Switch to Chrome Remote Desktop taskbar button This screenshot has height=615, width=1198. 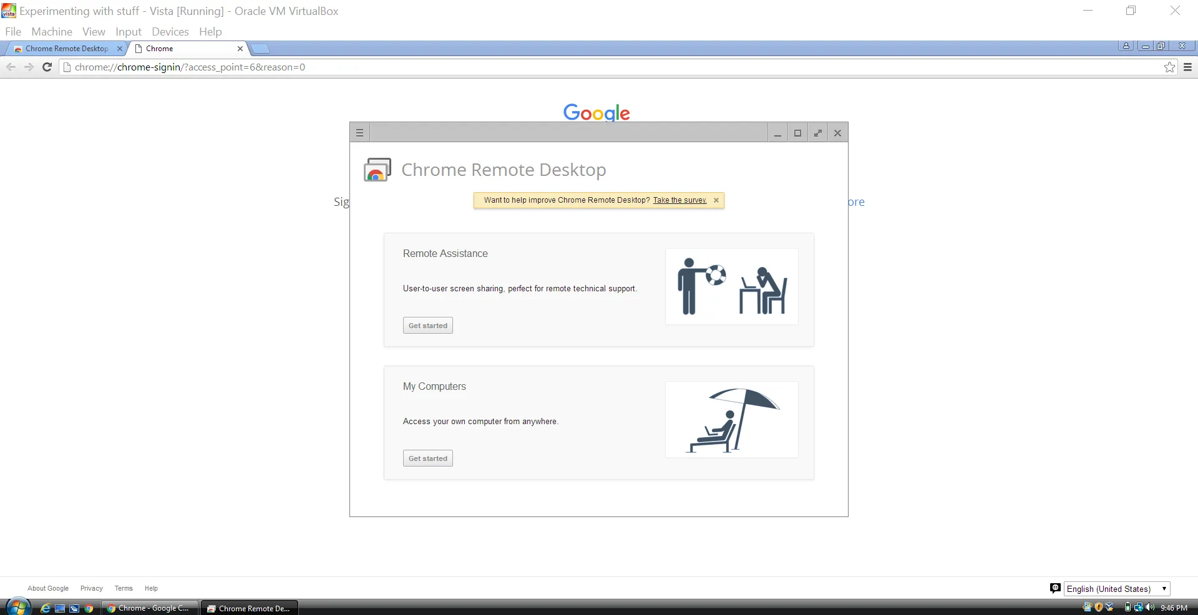tap(250, 608)
